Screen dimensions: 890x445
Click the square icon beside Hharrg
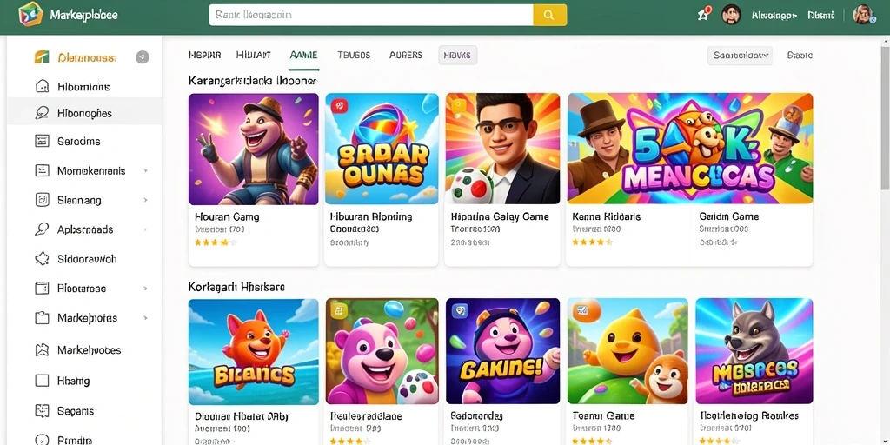point(42,381)
